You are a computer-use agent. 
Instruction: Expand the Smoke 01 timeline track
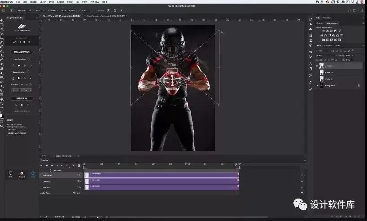point(41,187)
